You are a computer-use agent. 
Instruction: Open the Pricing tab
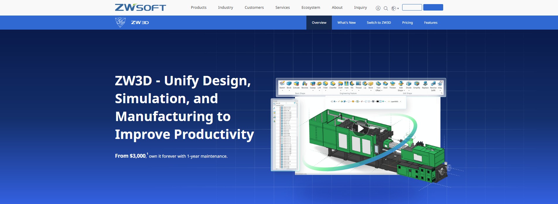(x=407, y=23)
